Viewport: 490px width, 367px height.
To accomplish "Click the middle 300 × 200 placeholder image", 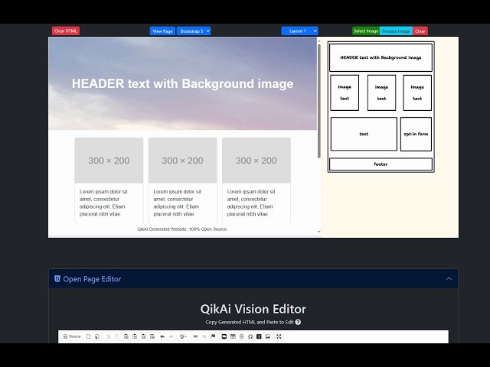I will [x=182, y=161].
